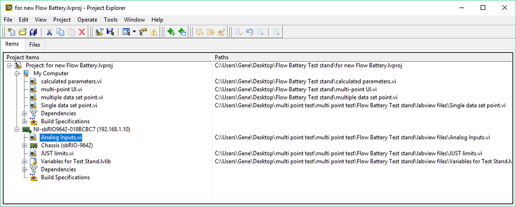
Task: Expand Variables for Test Stand.lvlib
Action: point(24,162)
